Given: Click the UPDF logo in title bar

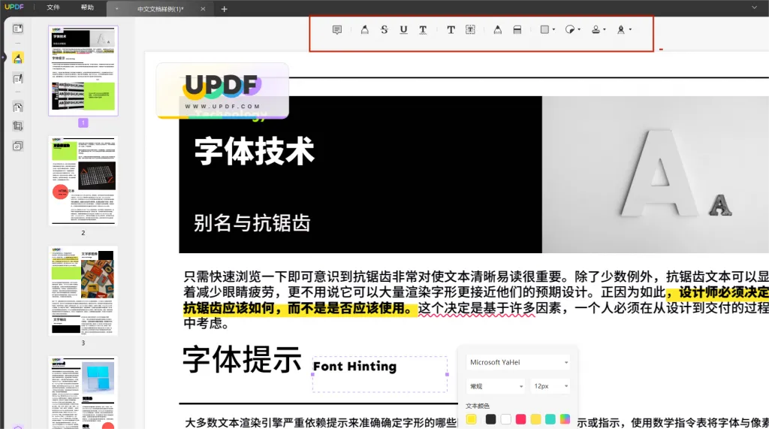Looking at the screenshot, I should click(x=14, y=7).
